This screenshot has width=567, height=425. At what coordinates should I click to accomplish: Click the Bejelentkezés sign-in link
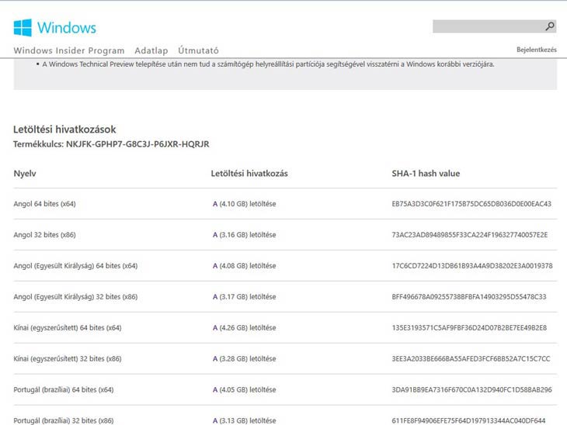[x=536, y=50]
